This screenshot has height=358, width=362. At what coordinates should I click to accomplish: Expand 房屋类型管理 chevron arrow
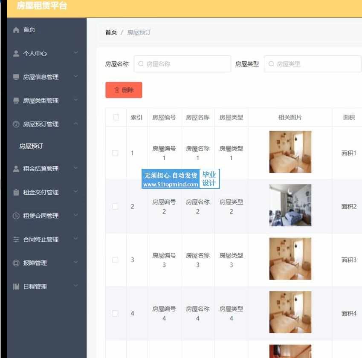tap(76, 100)
